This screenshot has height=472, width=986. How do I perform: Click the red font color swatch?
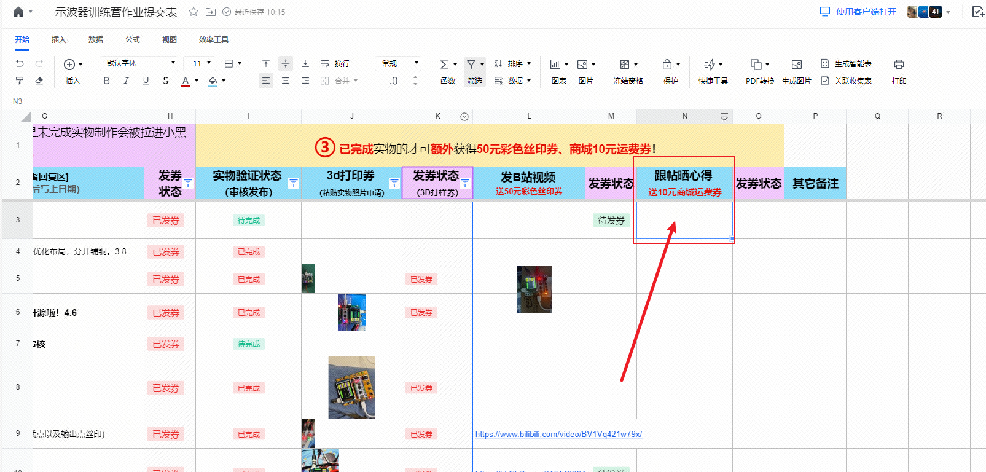(186, 81)
